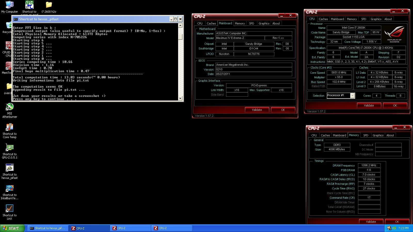Screen dimensions: 413x232
Task: Switch to CPU tab in Mainboard CPU-Z window
Action: [200, 23]
